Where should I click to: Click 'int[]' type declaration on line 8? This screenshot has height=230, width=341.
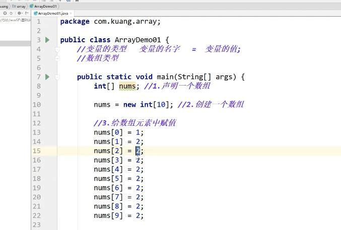(104, 86)
